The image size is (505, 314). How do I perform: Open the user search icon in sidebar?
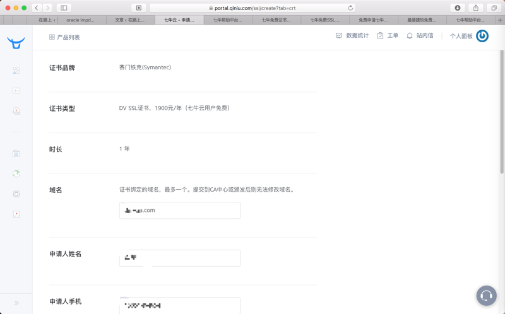16,111
